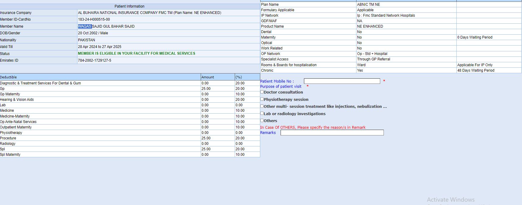Select the Hearing & Vision Aids row
The image size is (522, 205).
click(17, 100)
